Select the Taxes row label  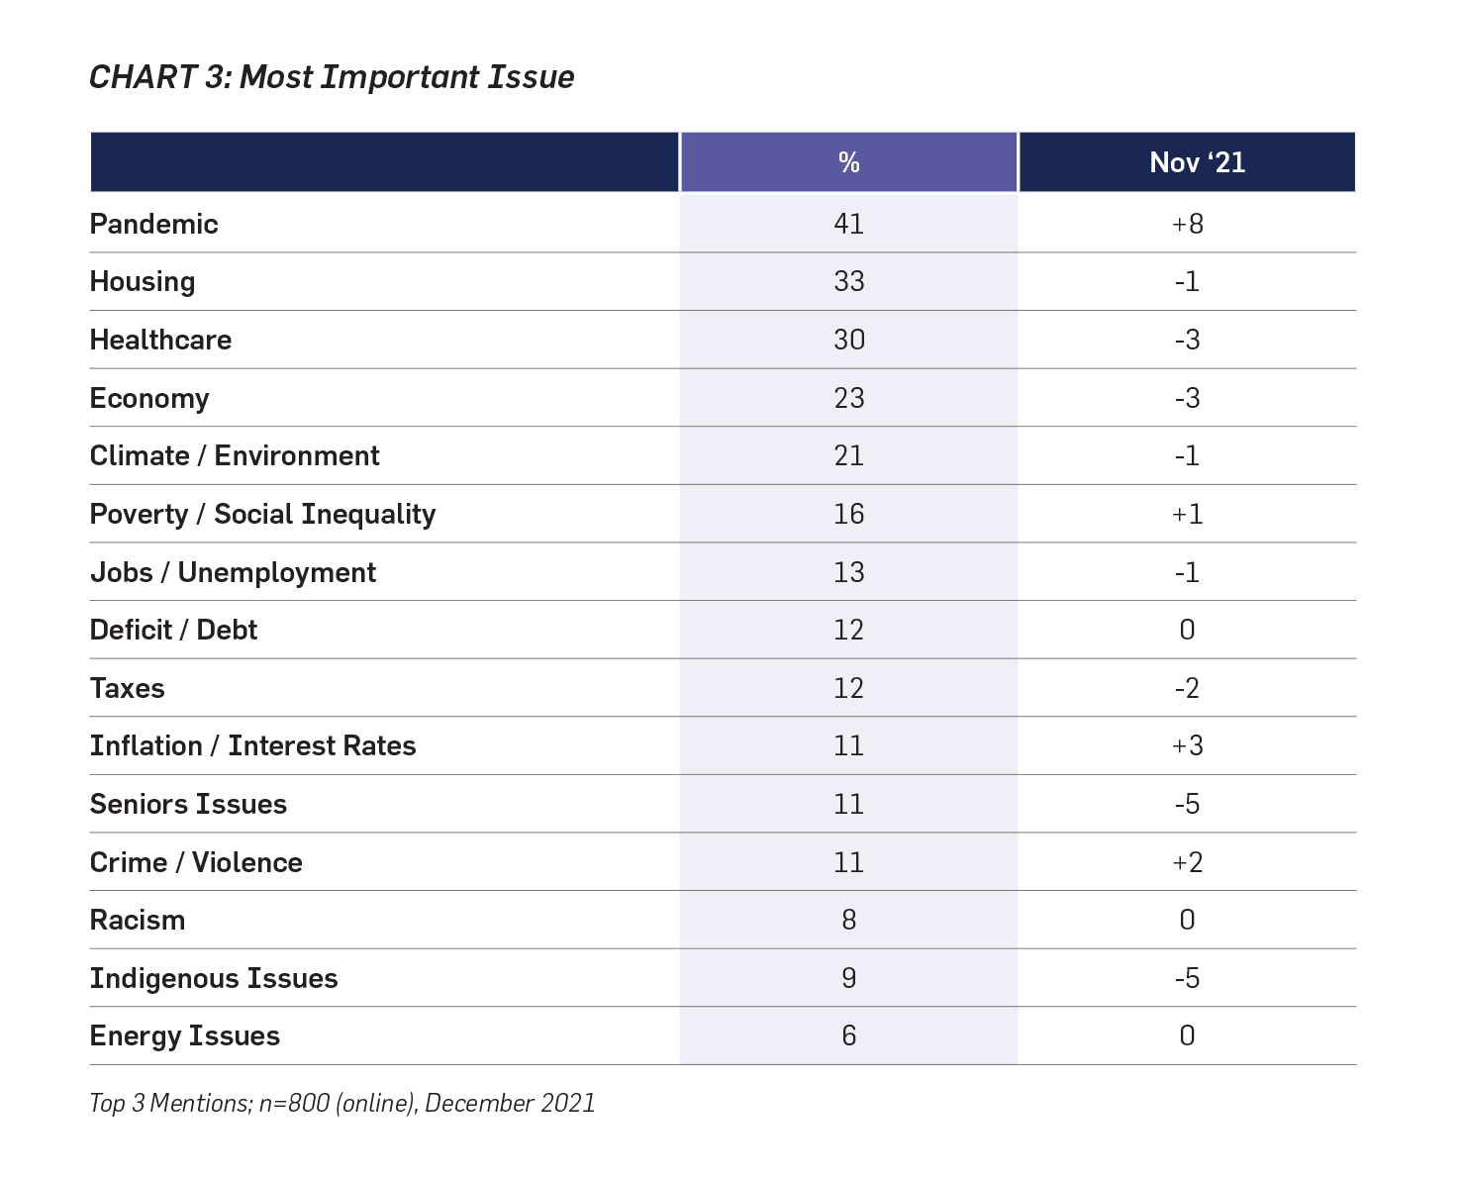coord(128,689)
